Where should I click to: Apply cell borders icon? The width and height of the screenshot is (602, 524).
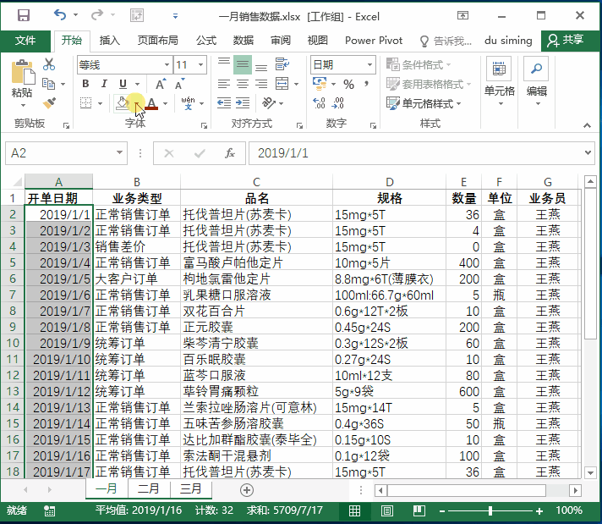[x=86, y=103]
